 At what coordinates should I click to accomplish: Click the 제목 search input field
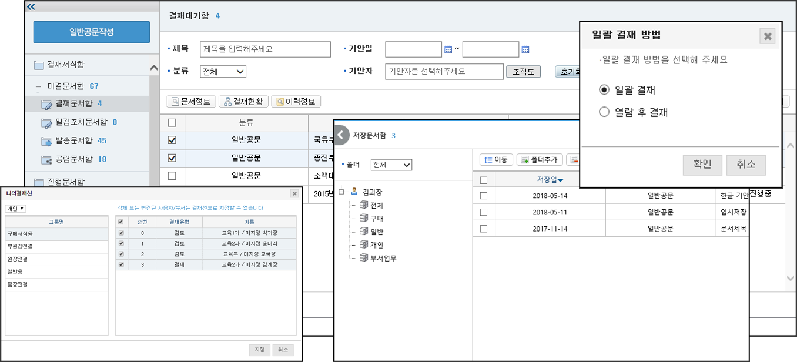pos(265,49)
